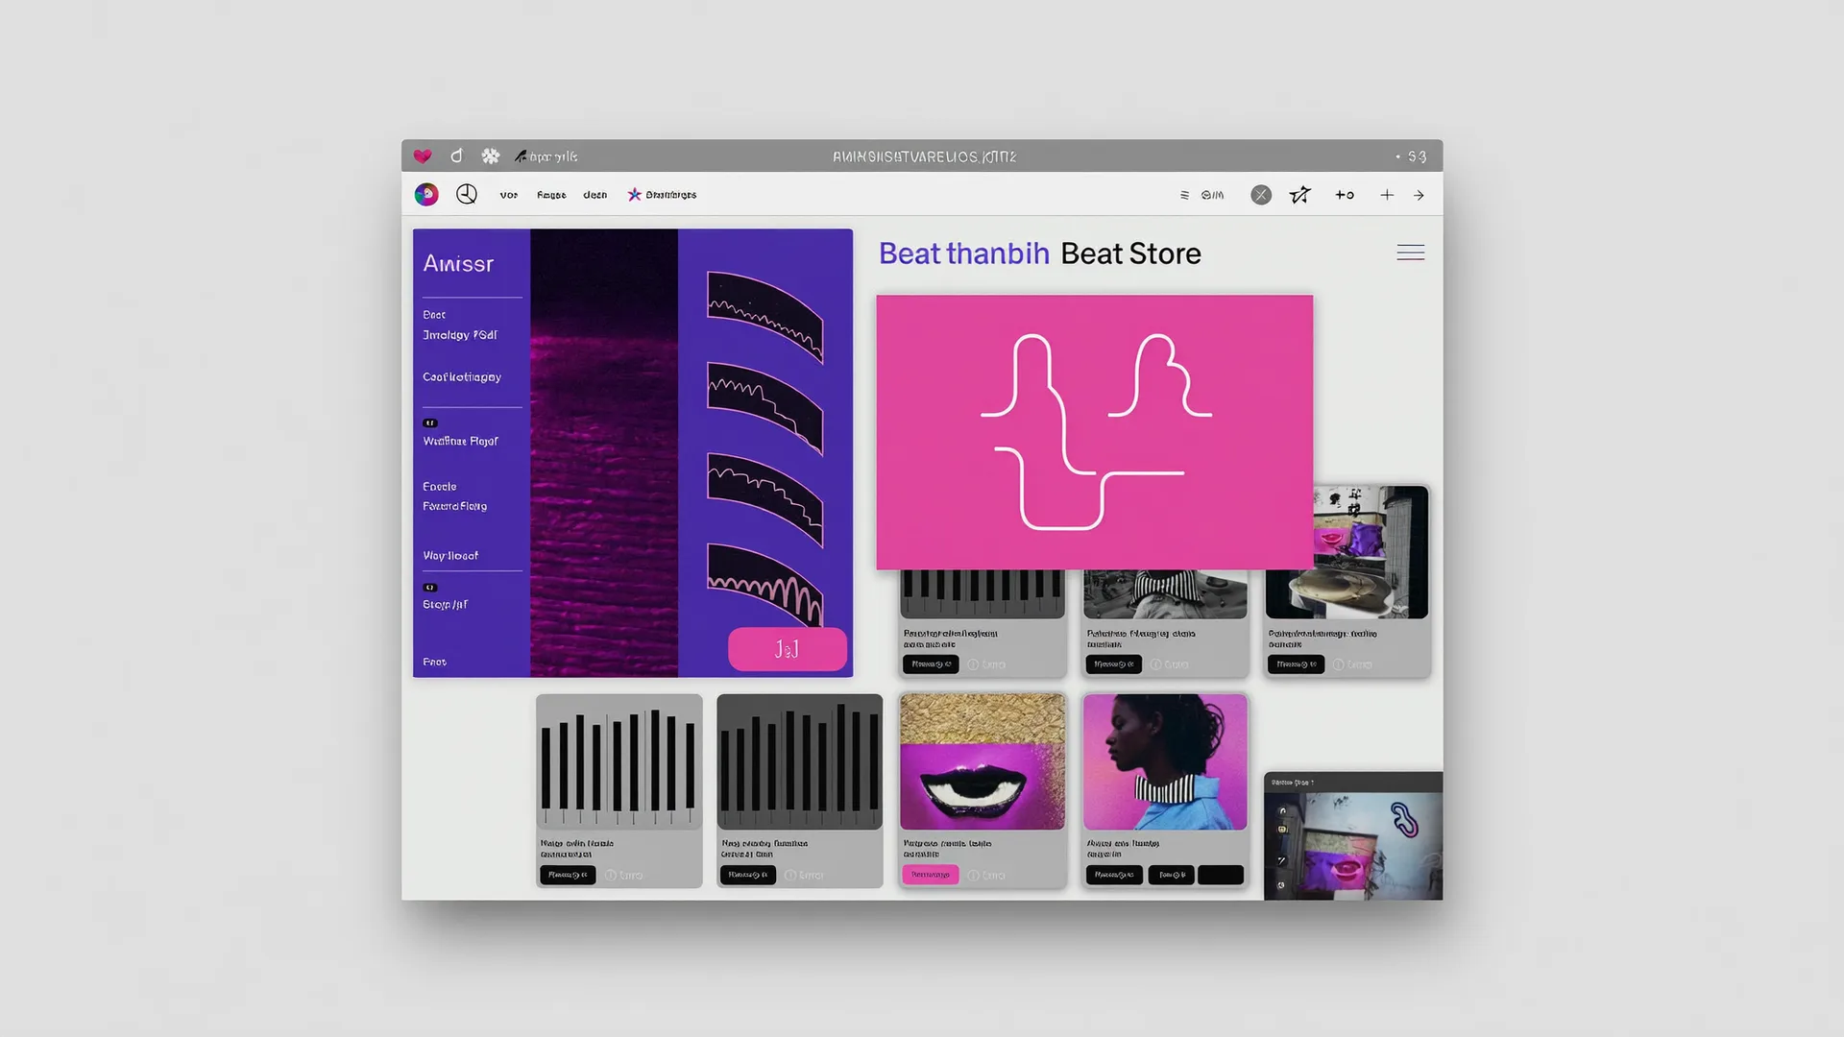The height and width of the screenshot is (1037, 1844).
Task: Click the info circle icon on the lips card
Action: tap(974, 876)
